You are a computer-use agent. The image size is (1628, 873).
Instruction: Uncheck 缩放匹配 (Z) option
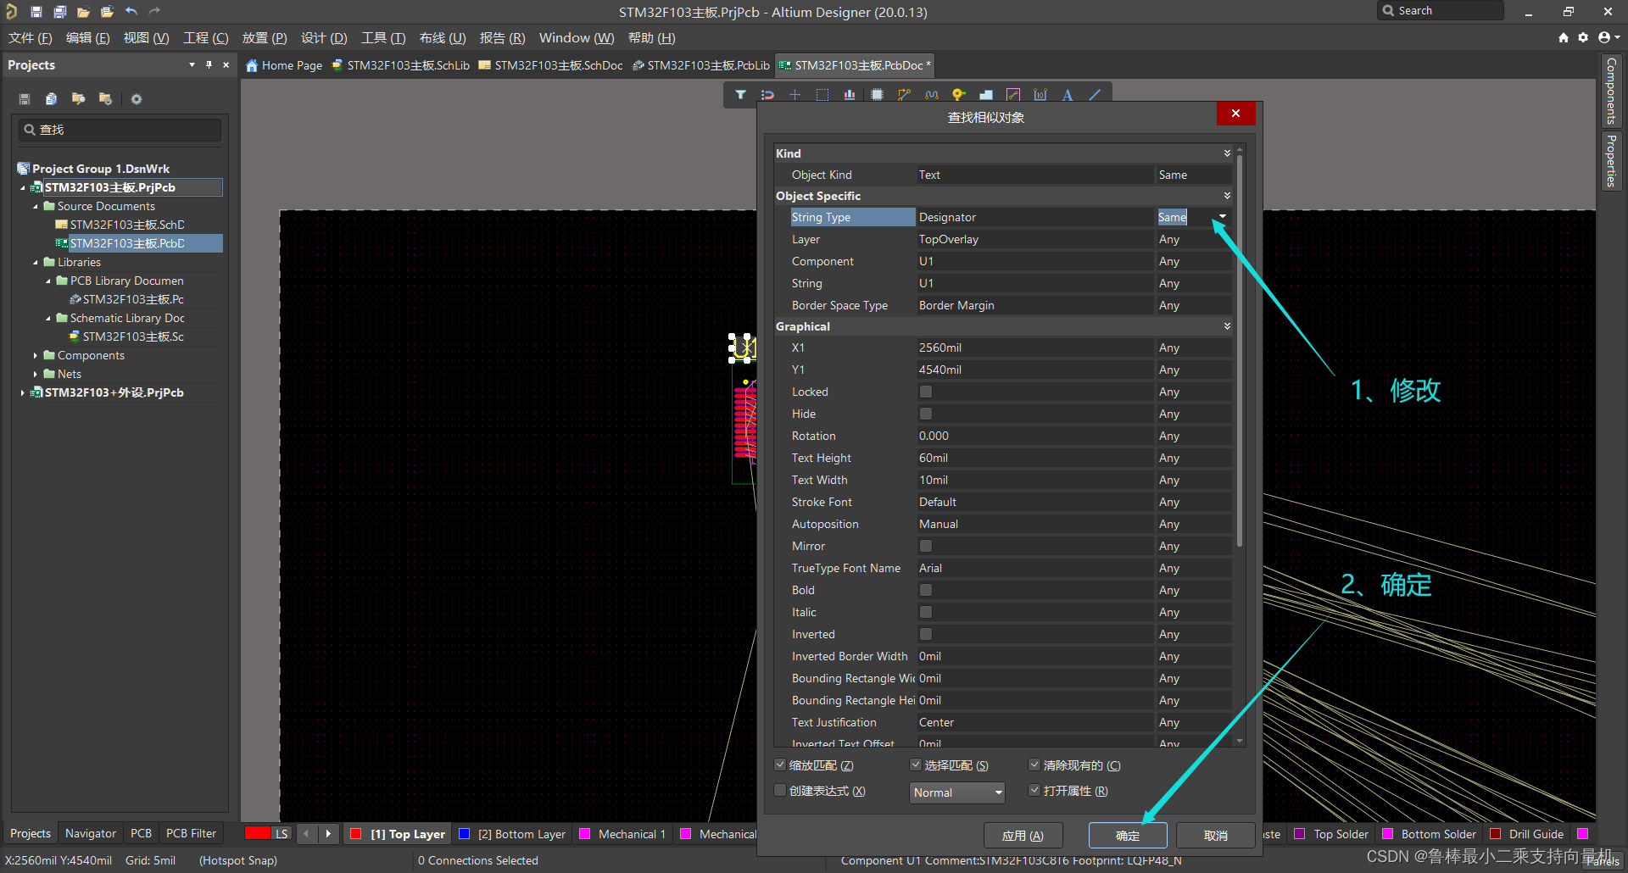pyautogui.click(x=780, y=765)
